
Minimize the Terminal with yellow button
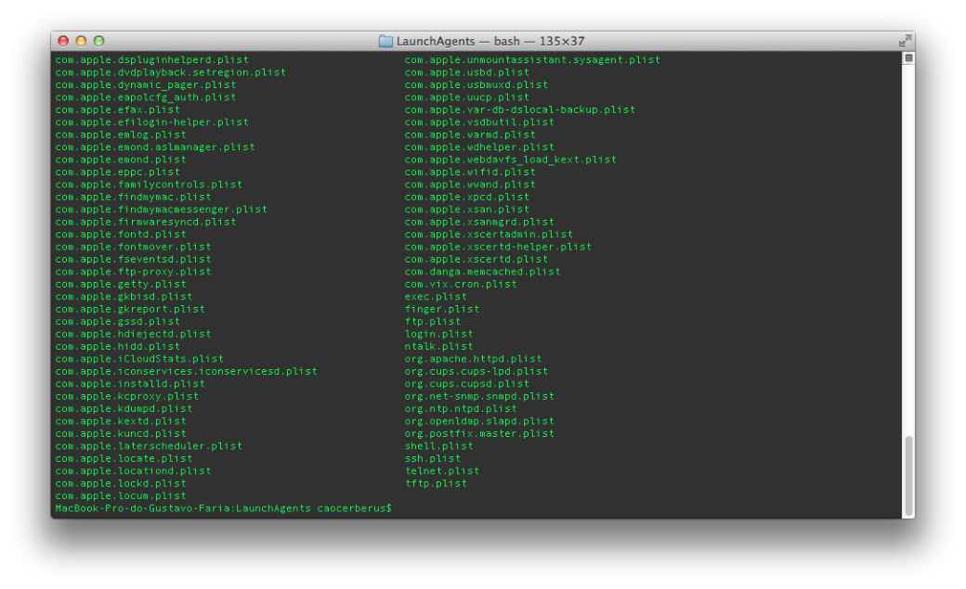(81, 41)
